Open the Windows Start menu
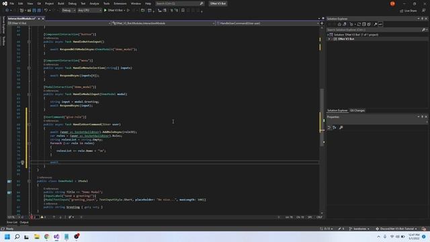This screenshot has width=430, height=242. (7, 237)
